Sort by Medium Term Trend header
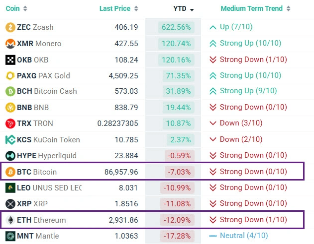This screenshot has width=314, height=244. point(289,9)
